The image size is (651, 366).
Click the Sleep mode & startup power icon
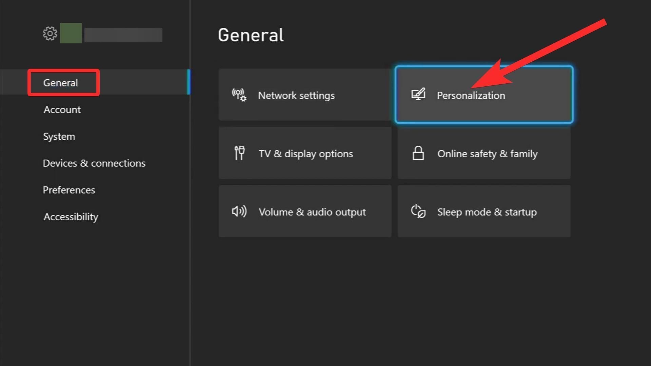point(418,211)
